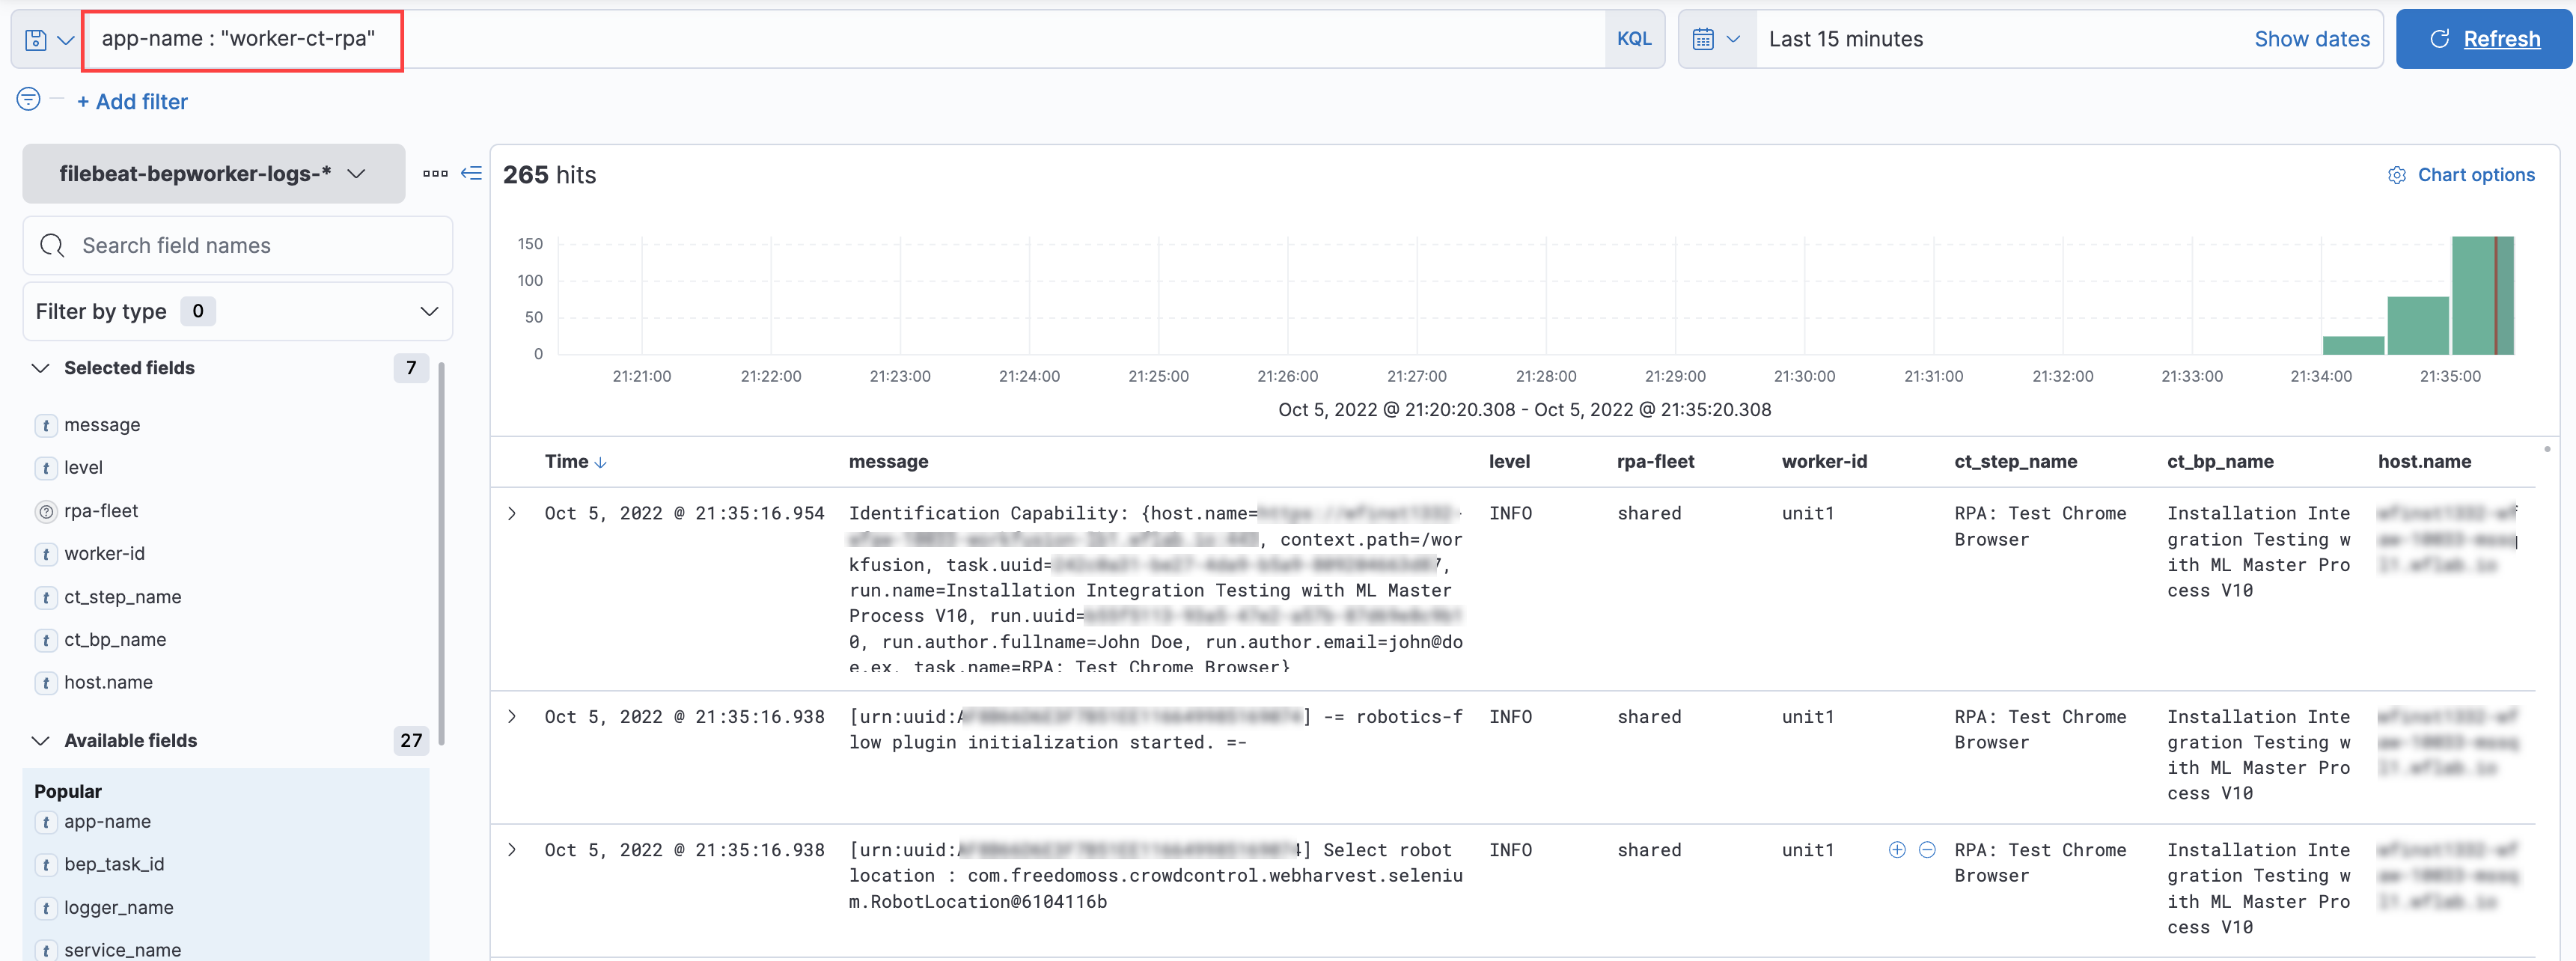This screenshot has height=961, width=2576.
Task: Focus the Search field names box
Action: pyautogui.click(x=238, y=246)
